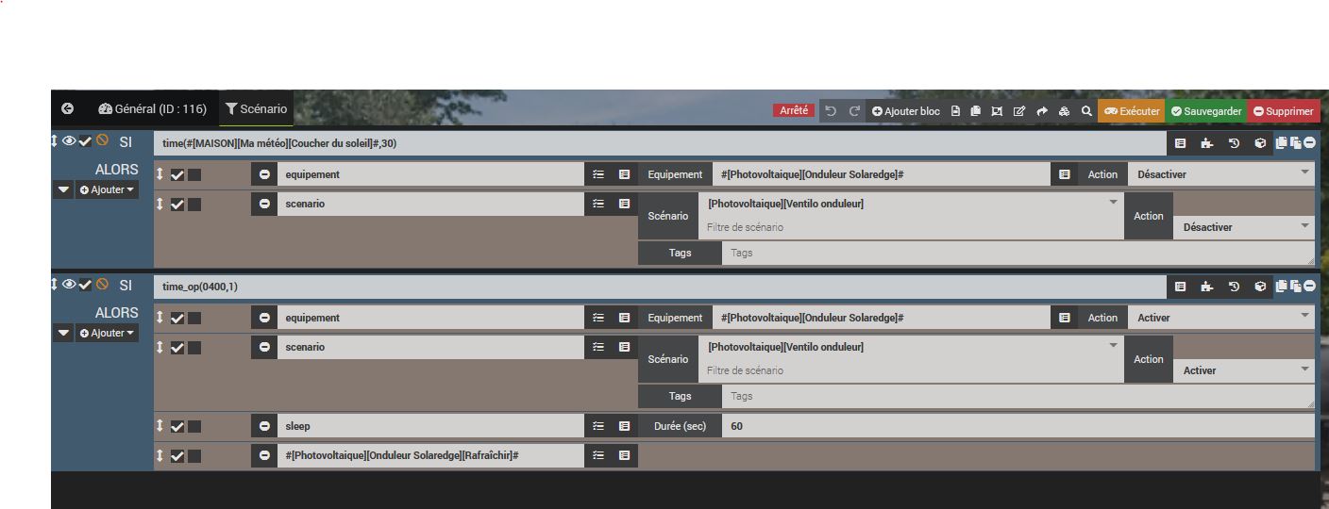The image size is (1329, 509).
Task: Open the Activer action dropdown for Ventilo onduleur
Action: coord(1244,370)
